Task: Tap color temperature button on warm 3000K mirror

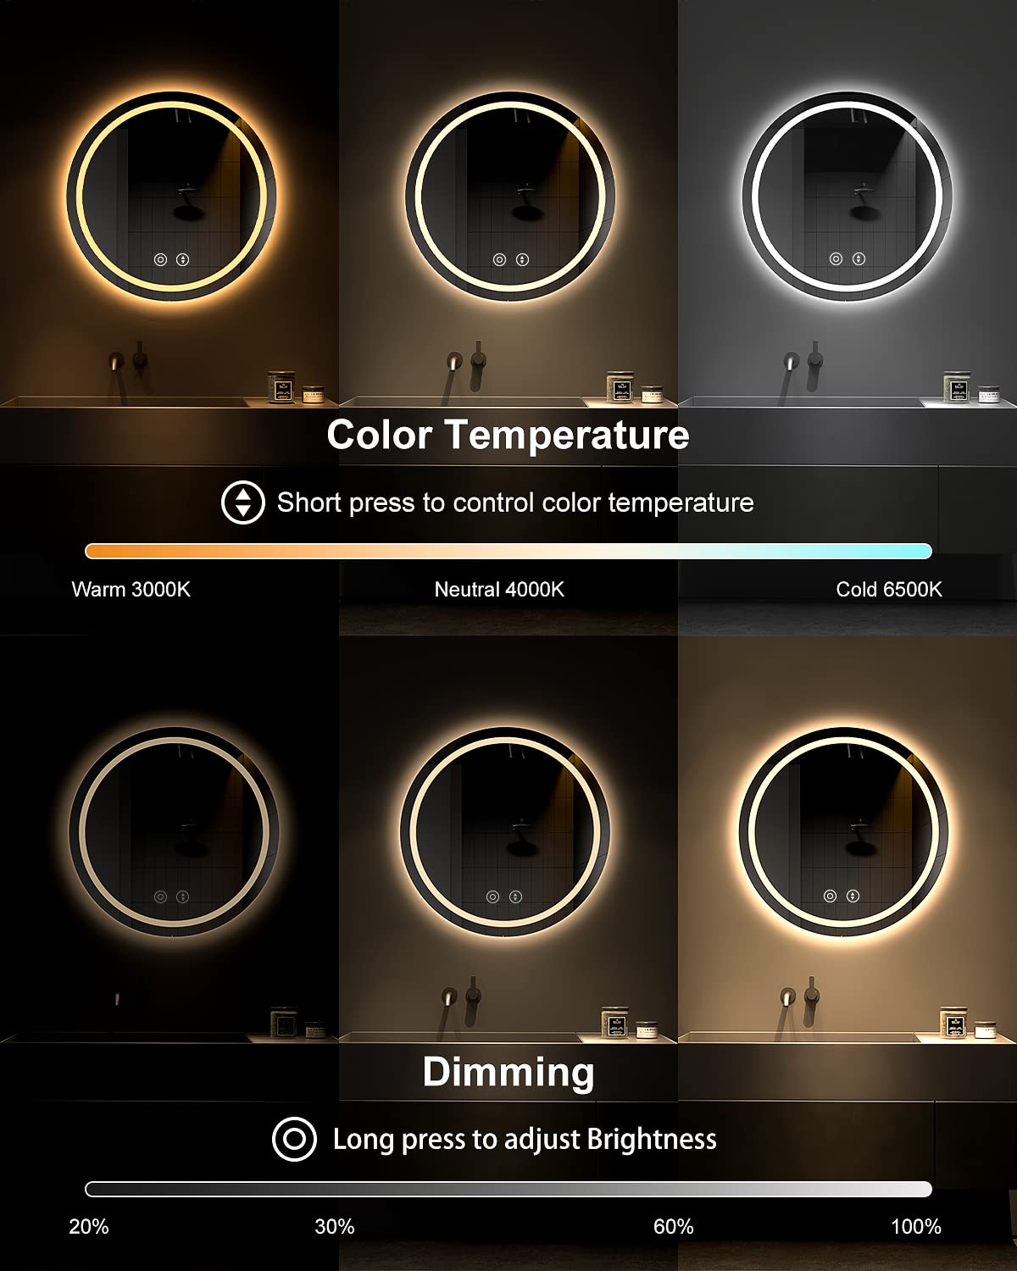Action: pyautogui.click(x=182, y=259)
